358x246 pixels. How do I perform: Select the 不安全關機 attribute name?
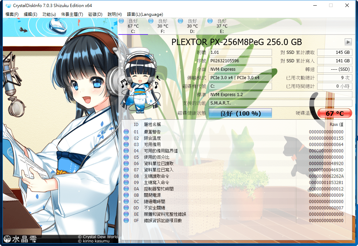click(155, 208)
